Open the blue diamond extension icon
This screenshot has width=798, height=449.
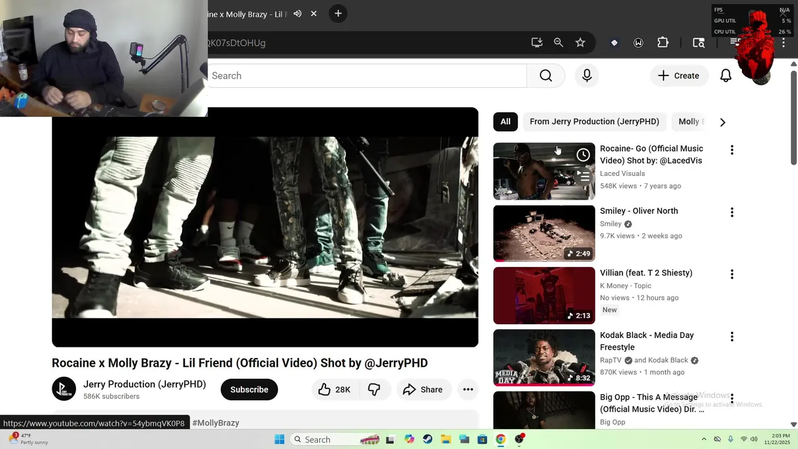click(x=614, y=42)
